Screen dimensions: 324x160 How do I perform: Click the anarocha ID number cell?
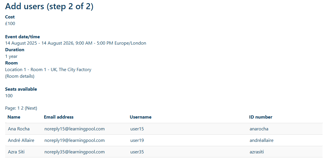point(259,129)
